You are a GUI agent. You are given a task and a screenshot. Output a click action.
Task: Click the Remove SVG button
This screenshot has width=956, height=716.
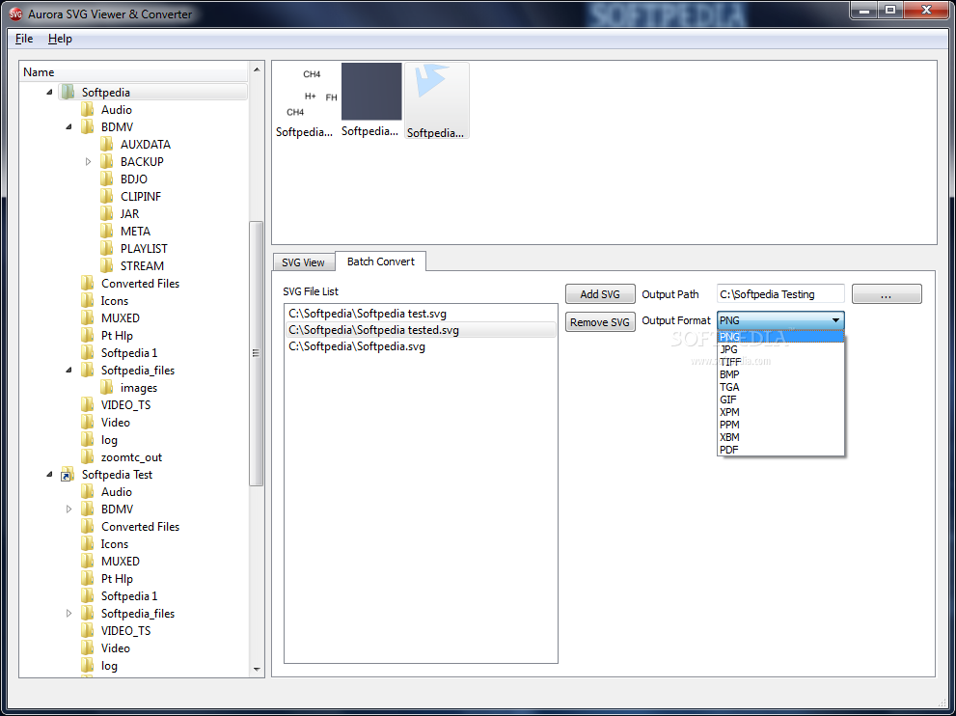tap(600, 322)
